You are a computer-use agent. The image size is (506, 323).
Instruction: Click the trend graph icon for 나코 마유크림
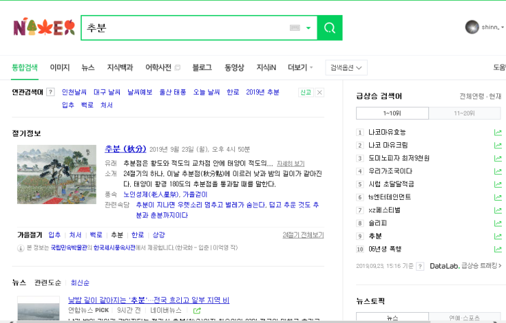coord(498,146)
